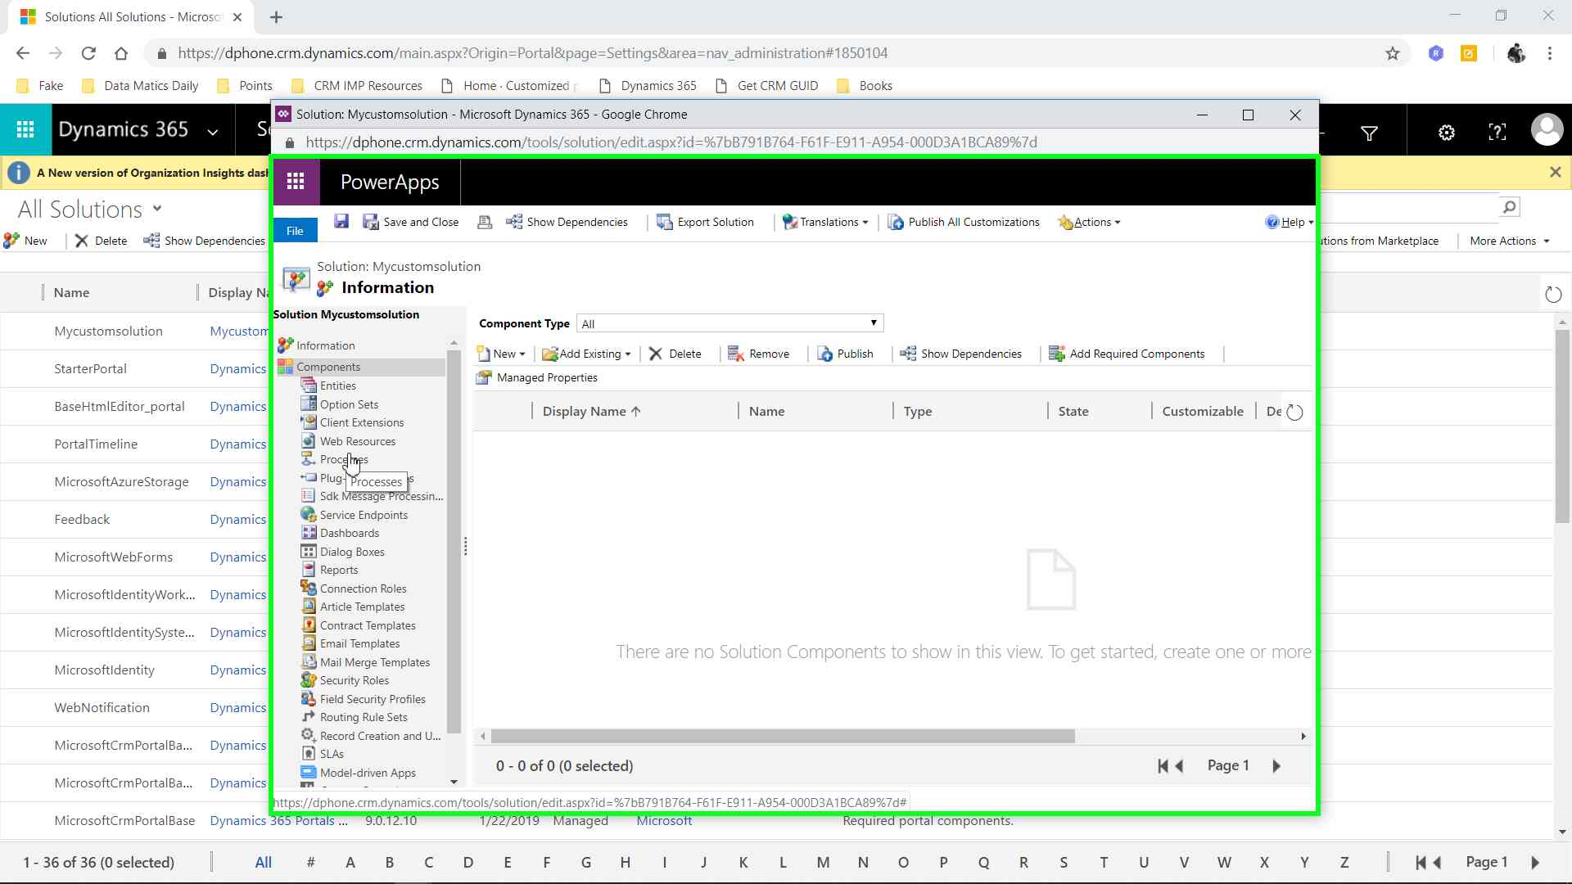Click Save and Close button
1572x884 pixels.
click(411, 222)
